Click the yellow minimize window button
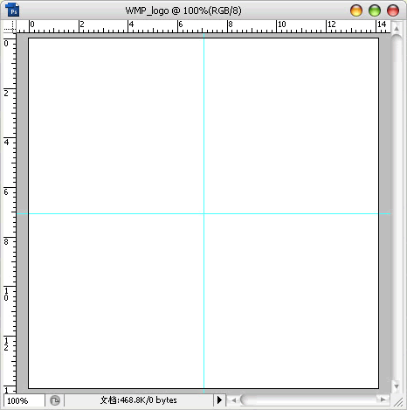The height and width of the screenshot is (410, 407). [x=356, y=10]
